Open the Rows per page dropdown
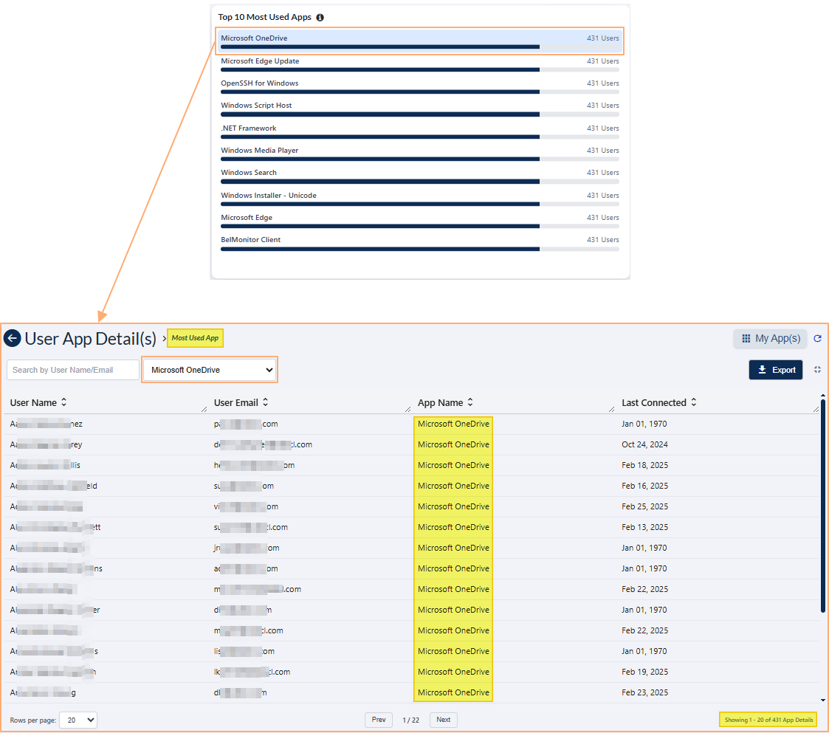829x733 pixels. click(x=78, y=720)
